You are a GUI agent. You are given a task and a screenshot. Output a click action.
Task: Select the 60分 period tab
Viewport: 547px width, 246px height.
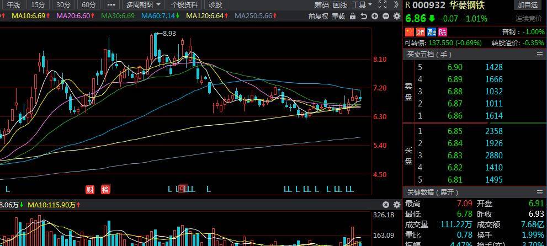(x=88, y=5)
